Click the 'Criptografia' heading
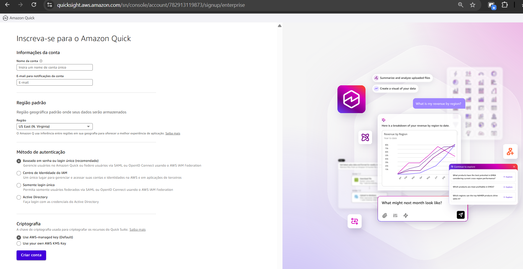The width and height of the screenshot is (523, 269). tap(28, 224)
